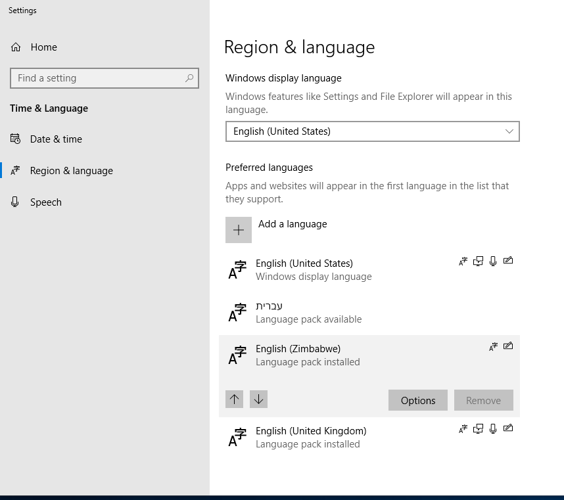Click the display language icon for English (United Kingdom)
The height and width of the screenshot is (500, 564).
pyautogui.click(x=478, y=428)
